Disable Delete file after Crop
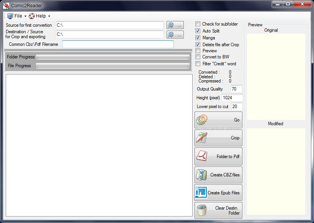Screen dimensions: 314x223 198,44
